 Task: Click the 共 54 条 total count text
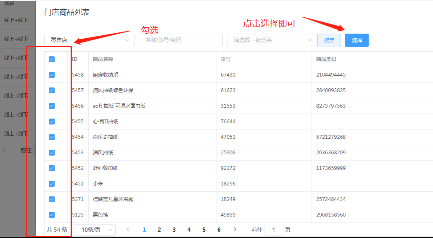click(57, 230)
